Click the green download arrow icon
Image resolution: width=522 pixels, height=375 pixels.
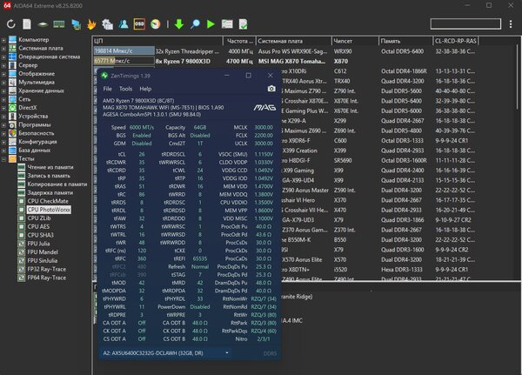(179, 24)
